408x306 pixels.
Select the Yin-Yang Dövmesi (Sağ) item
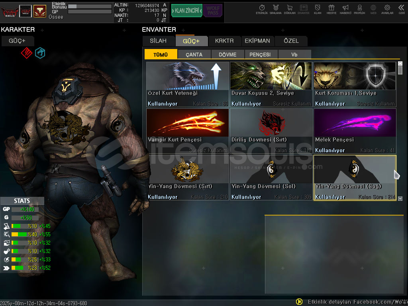[355, 178]
